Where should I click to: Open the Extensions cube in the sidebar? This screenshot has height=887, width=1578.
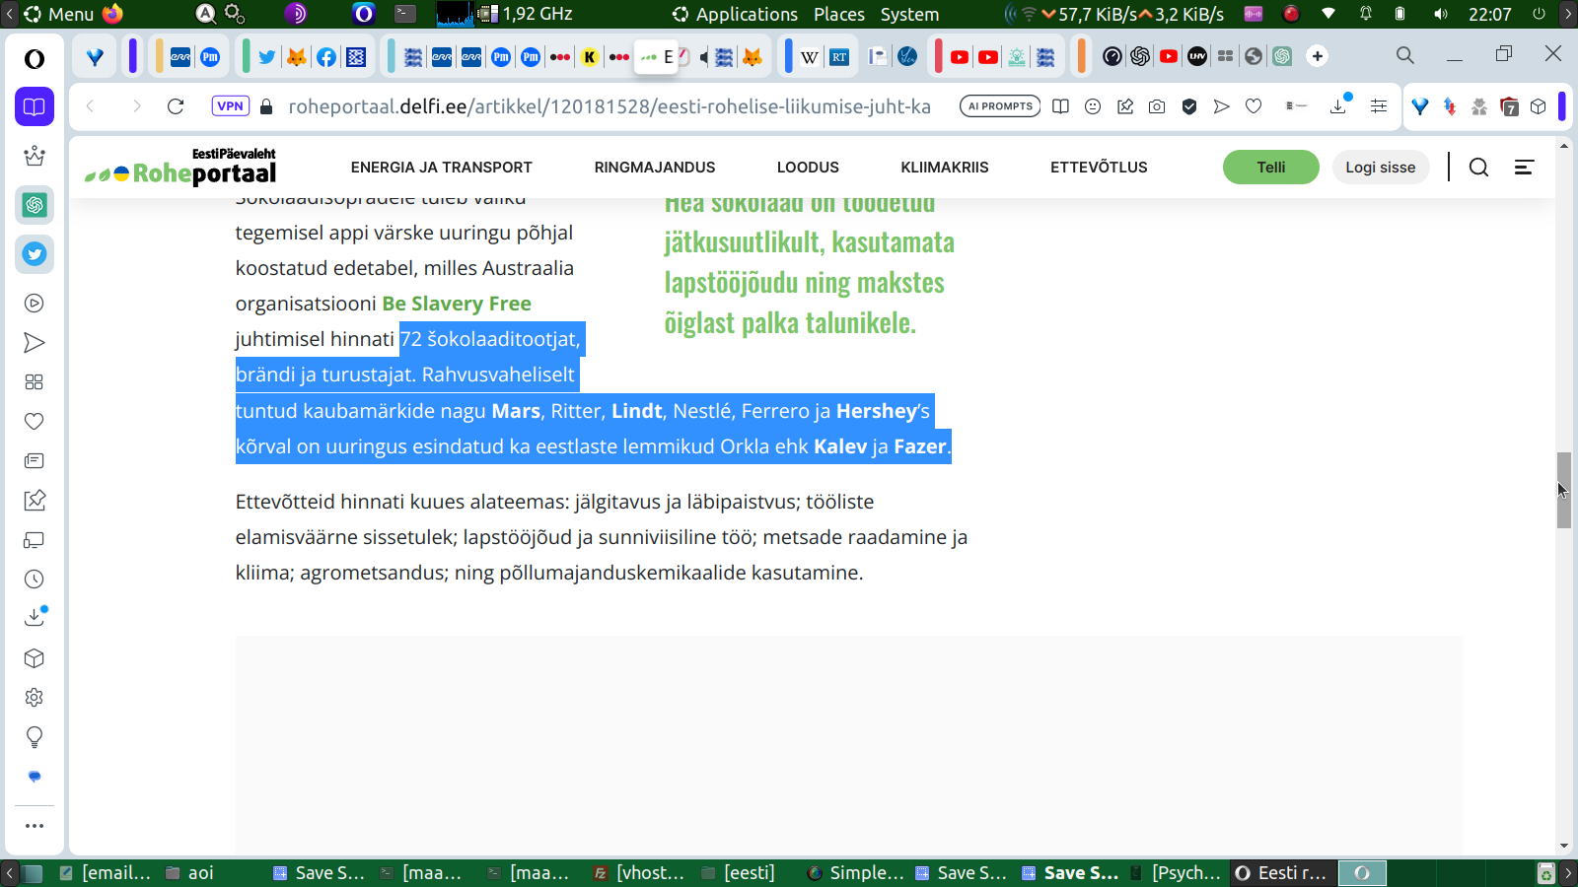35,658
